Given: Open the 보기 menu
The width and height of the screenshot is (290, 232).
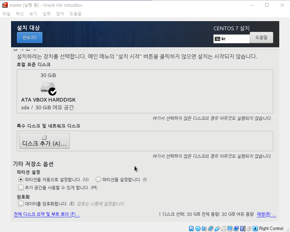Looking at the screenshot, I should pos(33,14).
